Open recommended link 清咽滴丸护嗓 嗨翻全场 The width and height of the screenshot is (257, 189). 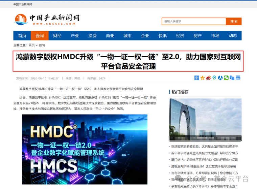pos(204,166)
